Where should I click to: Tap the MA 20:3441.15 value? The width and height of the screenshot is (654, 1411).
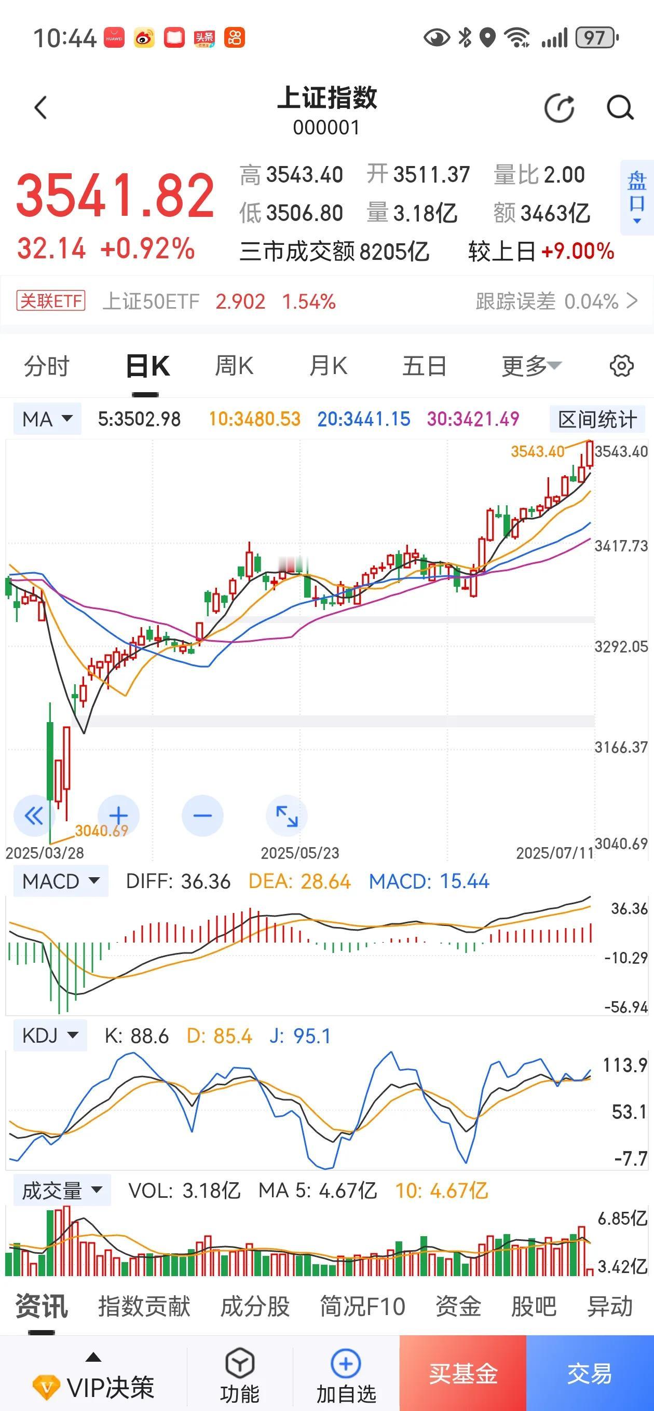tap(363, 419)
